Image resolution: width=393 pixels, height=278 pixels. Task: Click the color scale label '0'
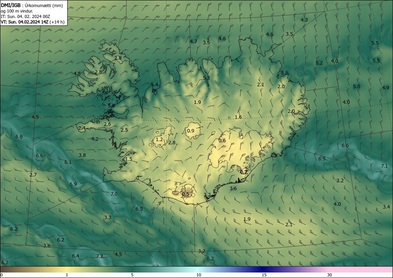tap(2, 275)
